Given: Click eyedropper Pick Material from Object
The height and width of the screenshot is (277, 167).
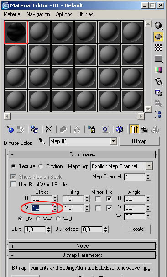Looking at the screenshot, I should [42, 141].
